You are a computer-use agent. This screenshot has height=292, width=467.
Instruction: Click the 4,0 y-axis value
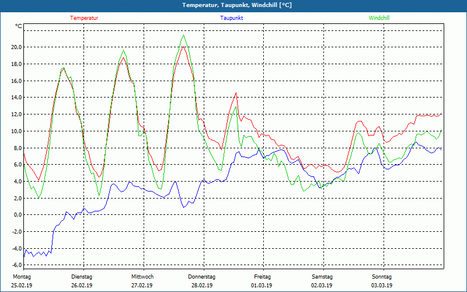point(17,181)
